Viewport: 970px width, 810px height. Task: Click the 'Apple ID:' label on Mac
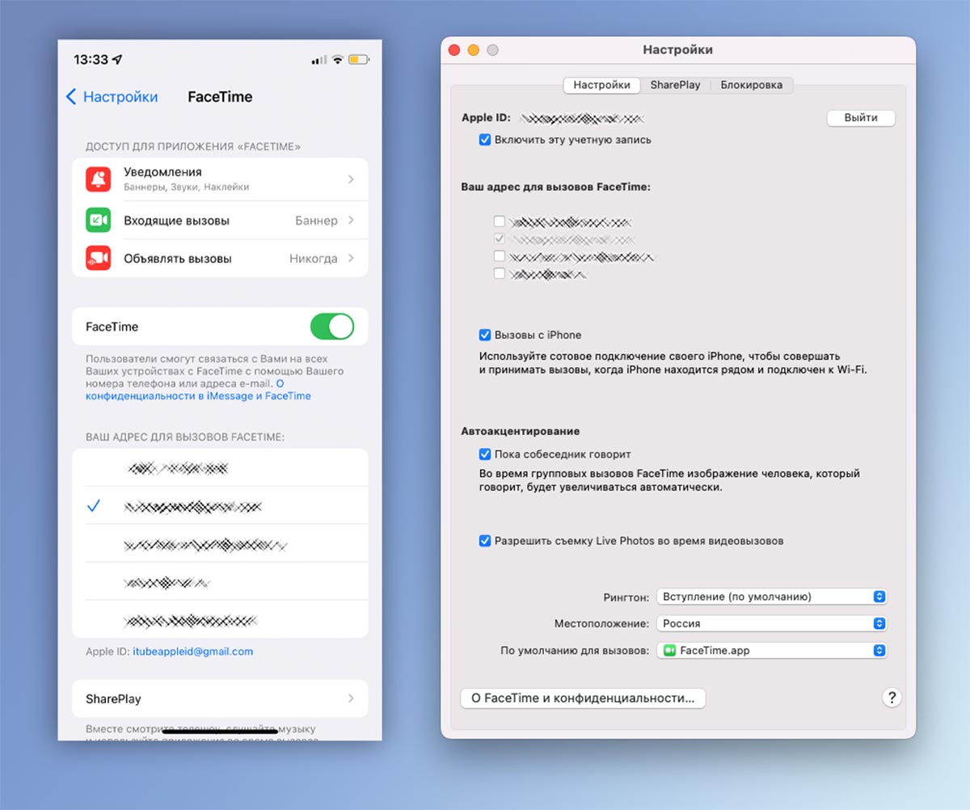(486, 118)
